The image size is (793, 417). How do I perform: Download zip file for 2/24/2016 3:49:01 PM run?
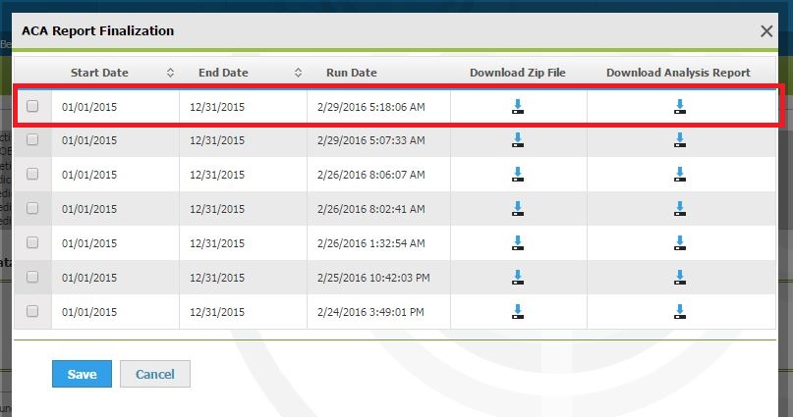click(x=518, y=312)
